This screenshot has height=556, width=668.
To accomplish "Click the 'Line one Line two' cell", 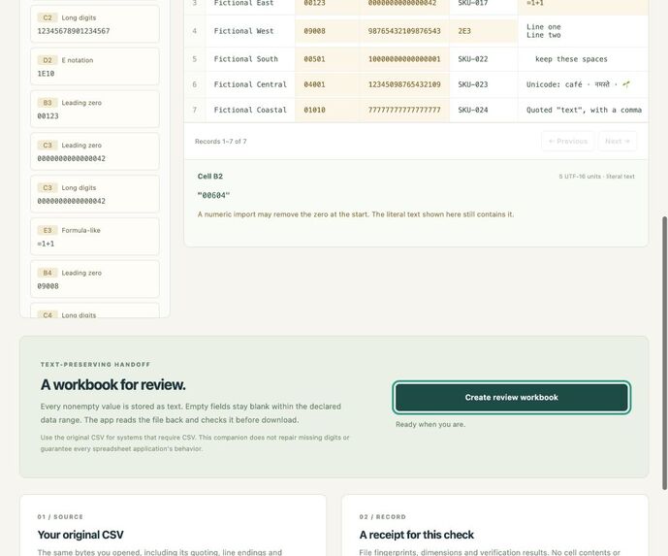I will point(584,31).
